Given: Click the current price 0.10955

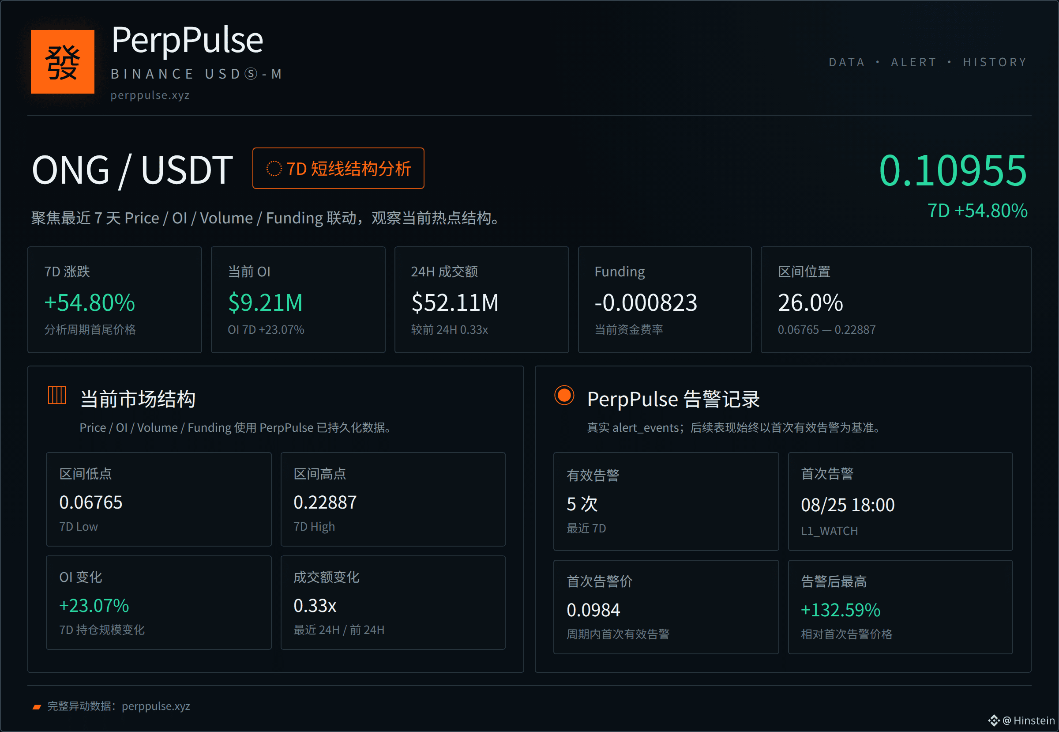Looking at the screenshot, I should [953, 170].
